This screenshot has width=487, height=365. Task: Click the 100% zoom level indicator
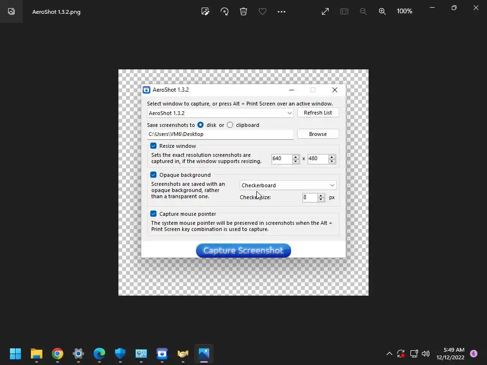(404, 11)
